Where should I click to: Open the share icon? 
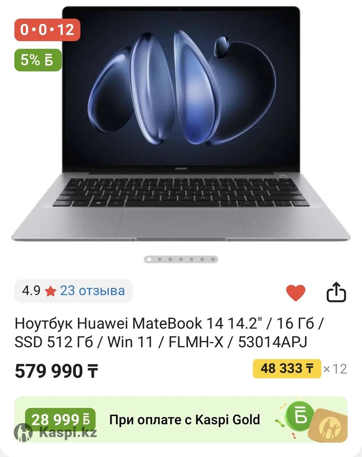click(336, 292)
